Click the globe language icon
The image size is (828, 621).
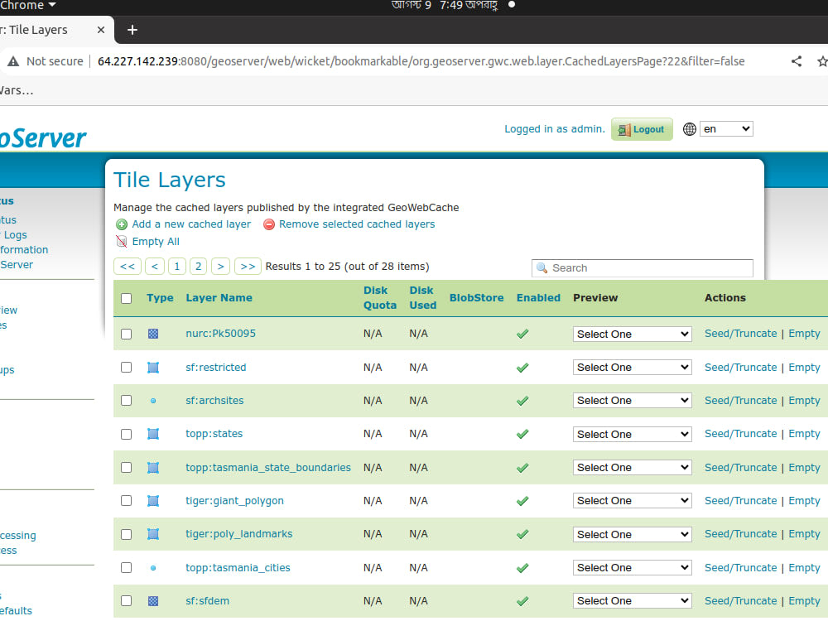[x=690, y=129]
